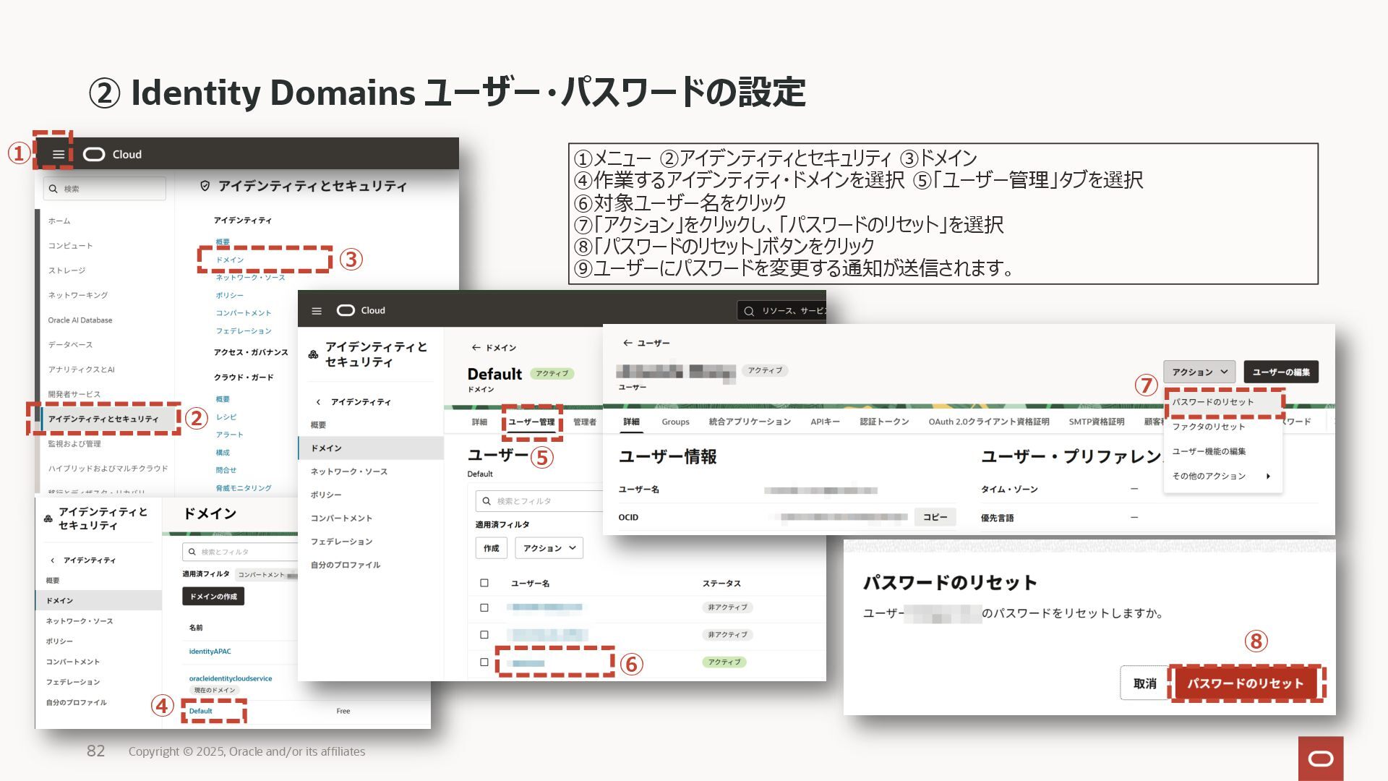Check the checkbox of the アクティブ user row
1388x781 pixels.
click(484, 662)
